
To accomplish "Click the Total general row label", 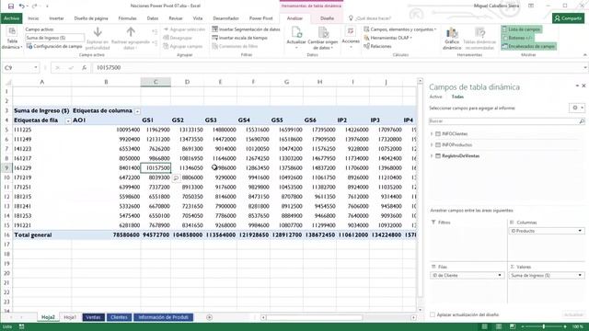I will [33, 235].
